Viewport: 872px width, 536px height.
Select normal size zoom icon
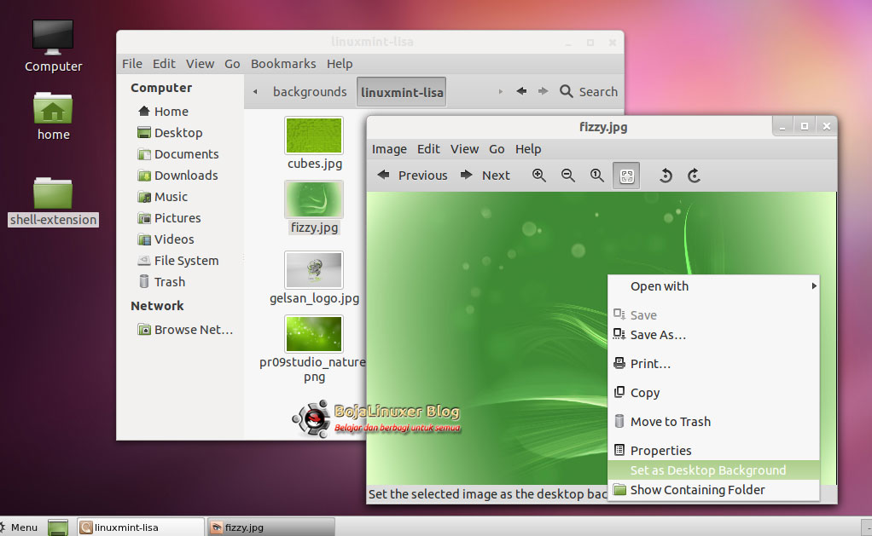(596, 176)
